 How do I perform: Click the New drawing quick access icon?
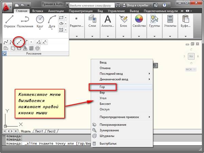point(17,5)
